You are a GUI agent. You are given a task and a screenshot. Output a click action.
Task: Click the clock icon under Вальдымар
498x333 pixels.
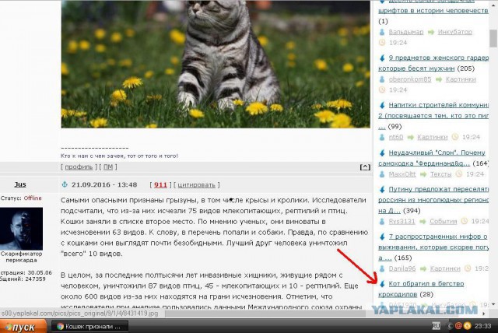382,42
